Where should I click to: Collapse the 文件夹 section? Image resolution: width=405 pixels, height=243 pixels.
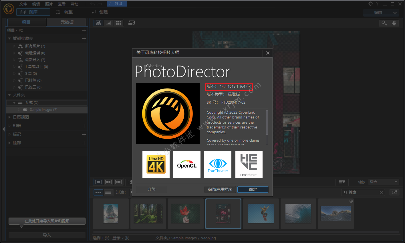coord(9,95)
